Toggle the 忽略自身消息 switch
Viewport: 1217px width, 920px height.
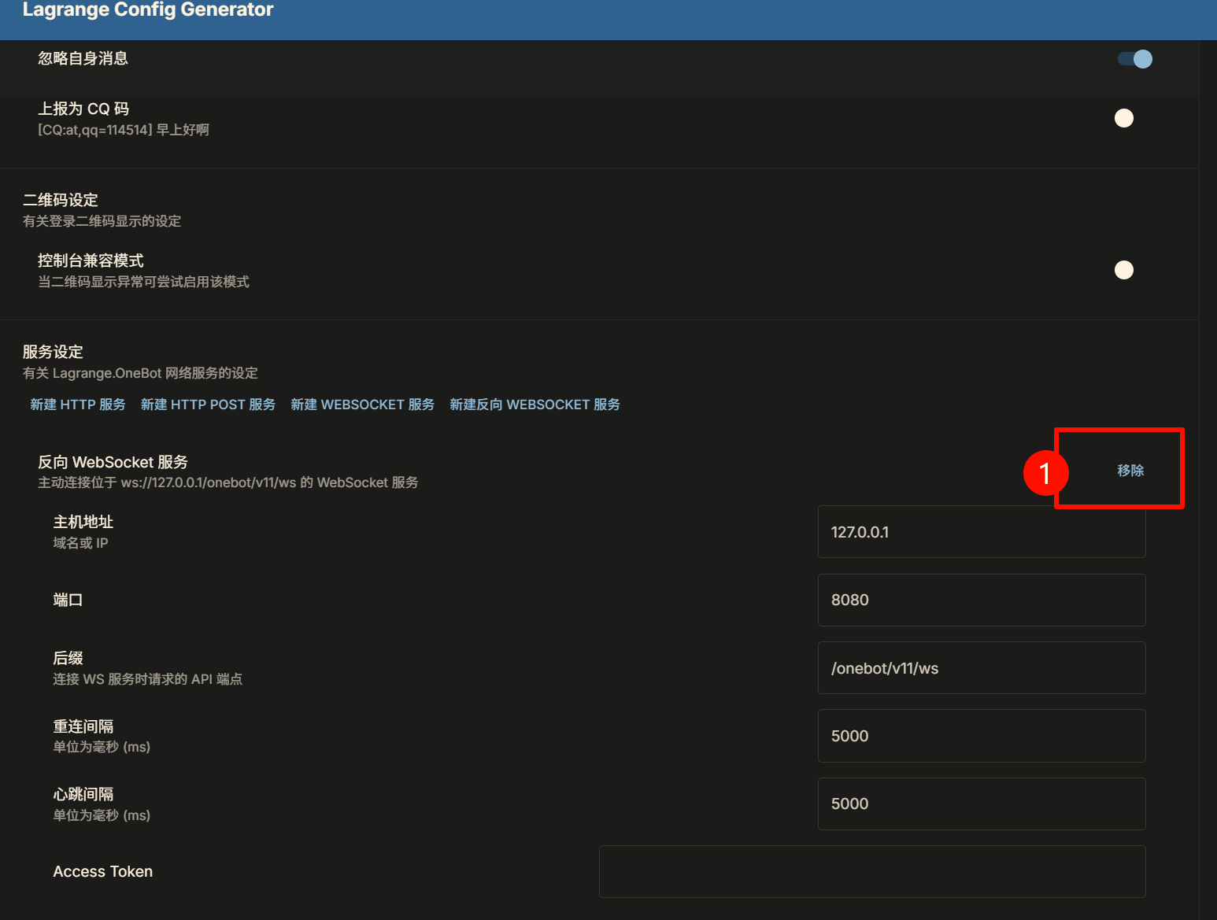1134,59
